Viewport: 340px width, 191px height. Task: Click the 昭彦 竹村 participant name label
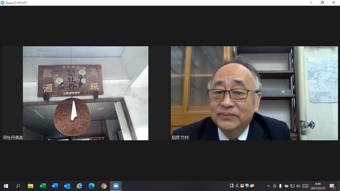click(x=180, y=137)
